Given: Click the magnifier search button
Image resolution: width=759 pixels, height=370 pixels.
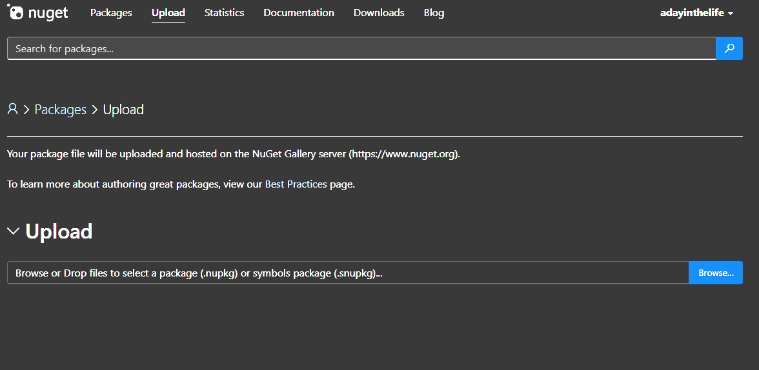Looking at the screenshot, I should coord(729,48).
